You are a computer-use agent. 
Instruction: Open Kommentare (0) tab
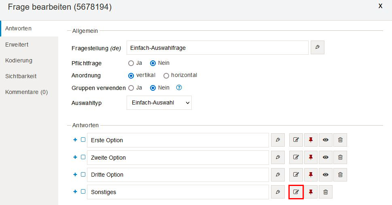(x=26, y=92)
